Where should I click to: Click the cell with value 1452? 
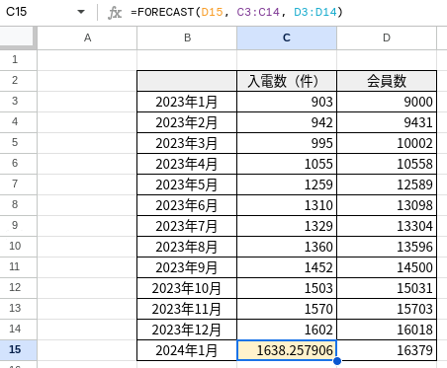point(287,267)
